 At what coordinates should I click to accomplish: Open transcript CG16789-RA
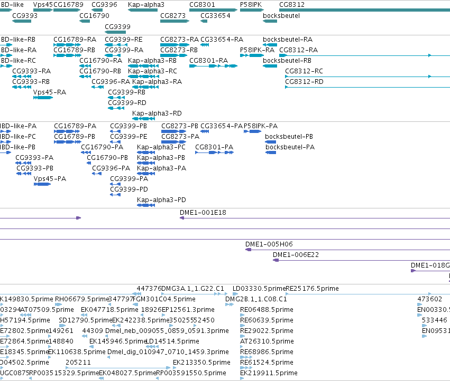75,39
